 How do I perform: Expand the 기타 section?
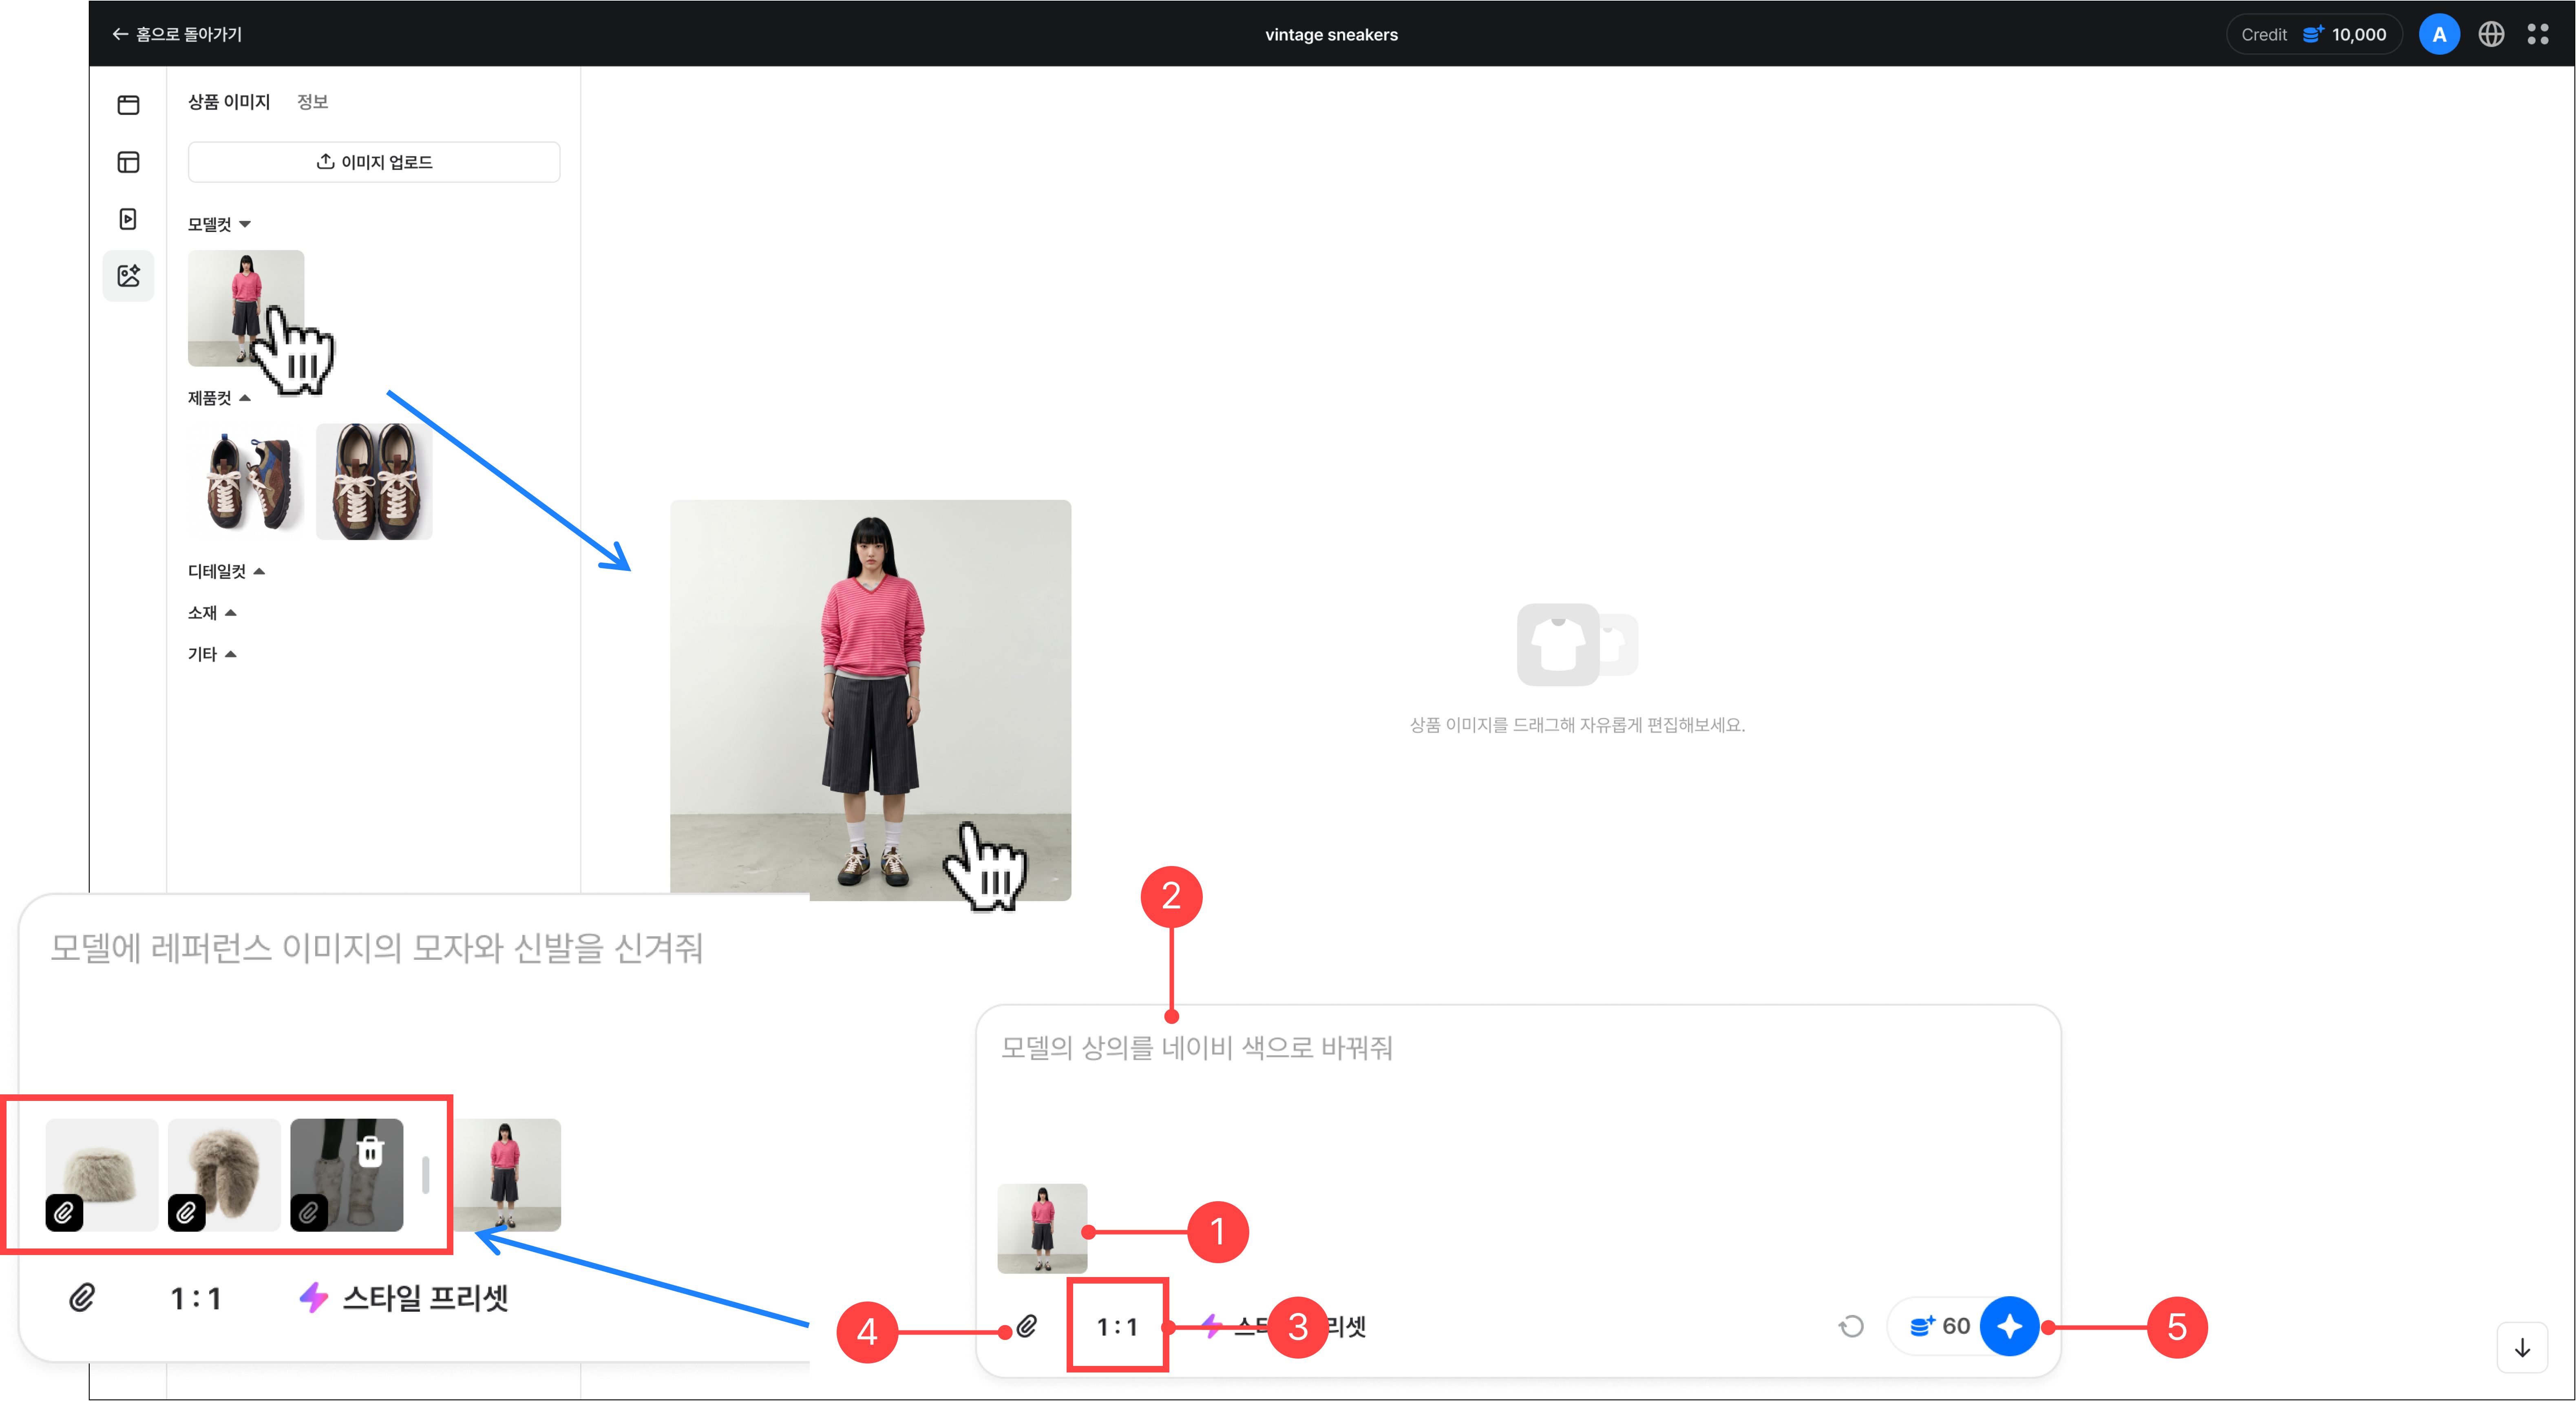(212, 654)
